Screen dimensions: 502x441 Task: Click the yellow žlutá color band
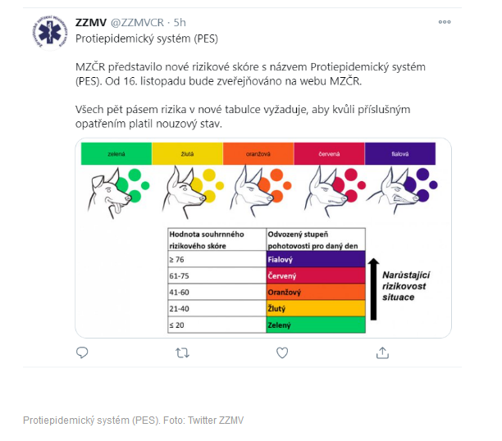point(187,153)
